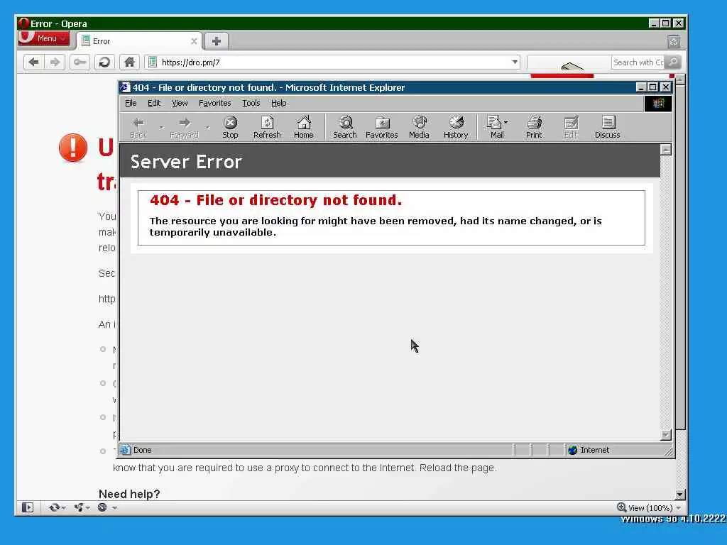
Task: Click the IE vertical scrollbar up arrow
Action: 665,149
